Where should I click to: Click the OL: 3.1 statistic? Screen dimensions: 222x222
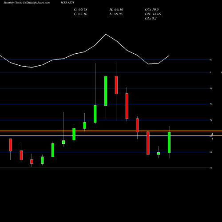[151, 18]
